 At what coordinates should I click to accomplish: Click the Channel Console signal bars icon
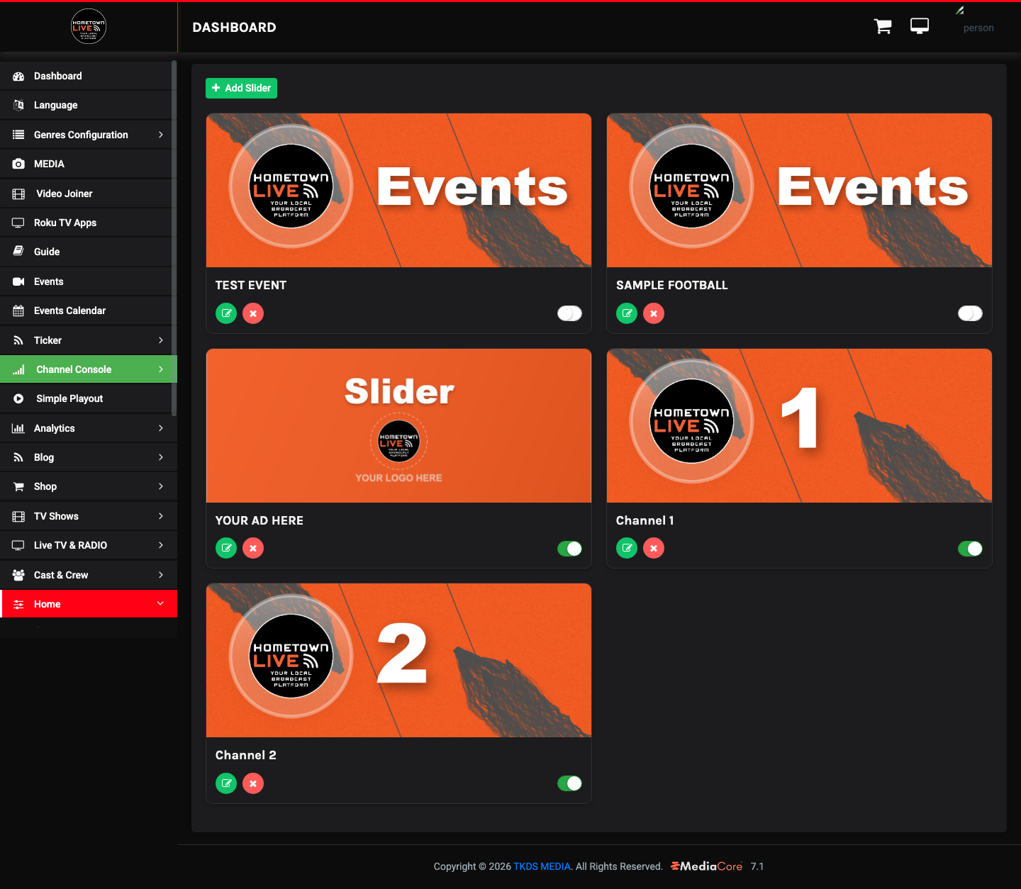pos(18,369)
